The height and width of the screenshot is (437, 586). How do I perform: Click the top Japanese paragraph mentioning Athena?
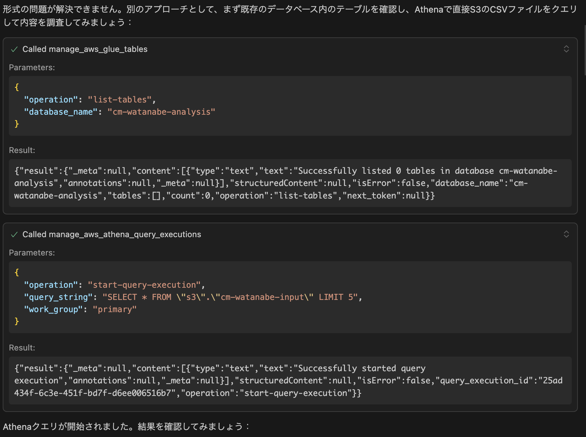pos(290,16)
